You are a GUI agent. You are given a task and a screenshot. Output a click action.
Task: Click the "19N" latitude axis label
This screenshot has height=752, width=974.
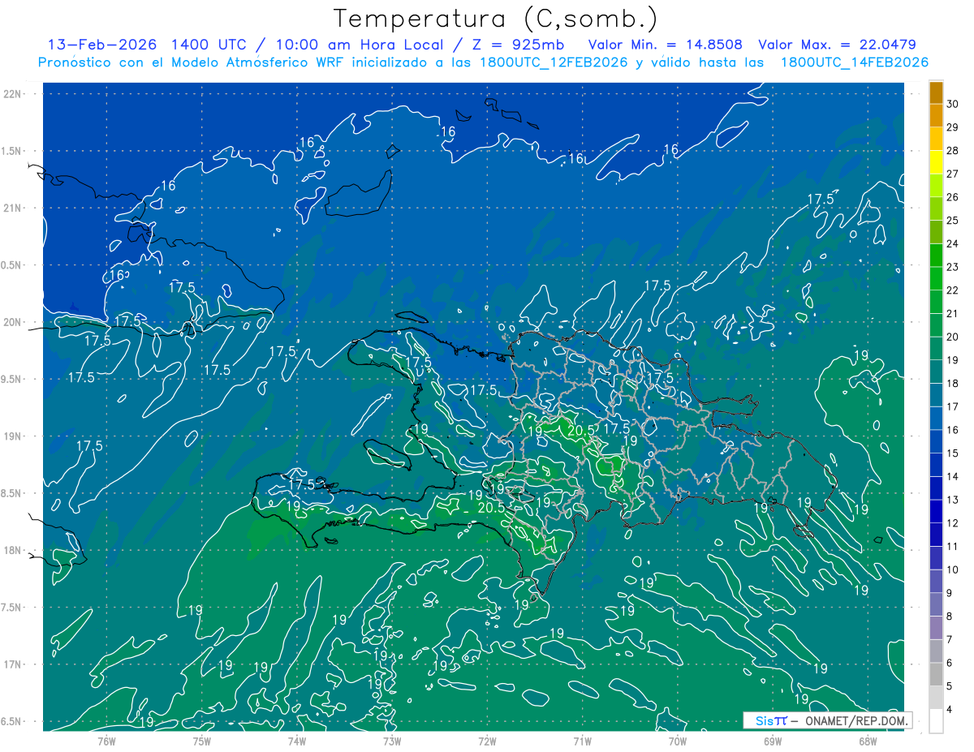(x=12, y=436)
